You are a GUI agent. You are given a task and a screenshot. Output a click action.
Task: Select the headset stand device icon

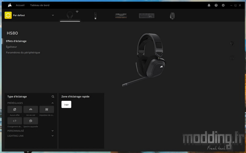click(95, 16)
